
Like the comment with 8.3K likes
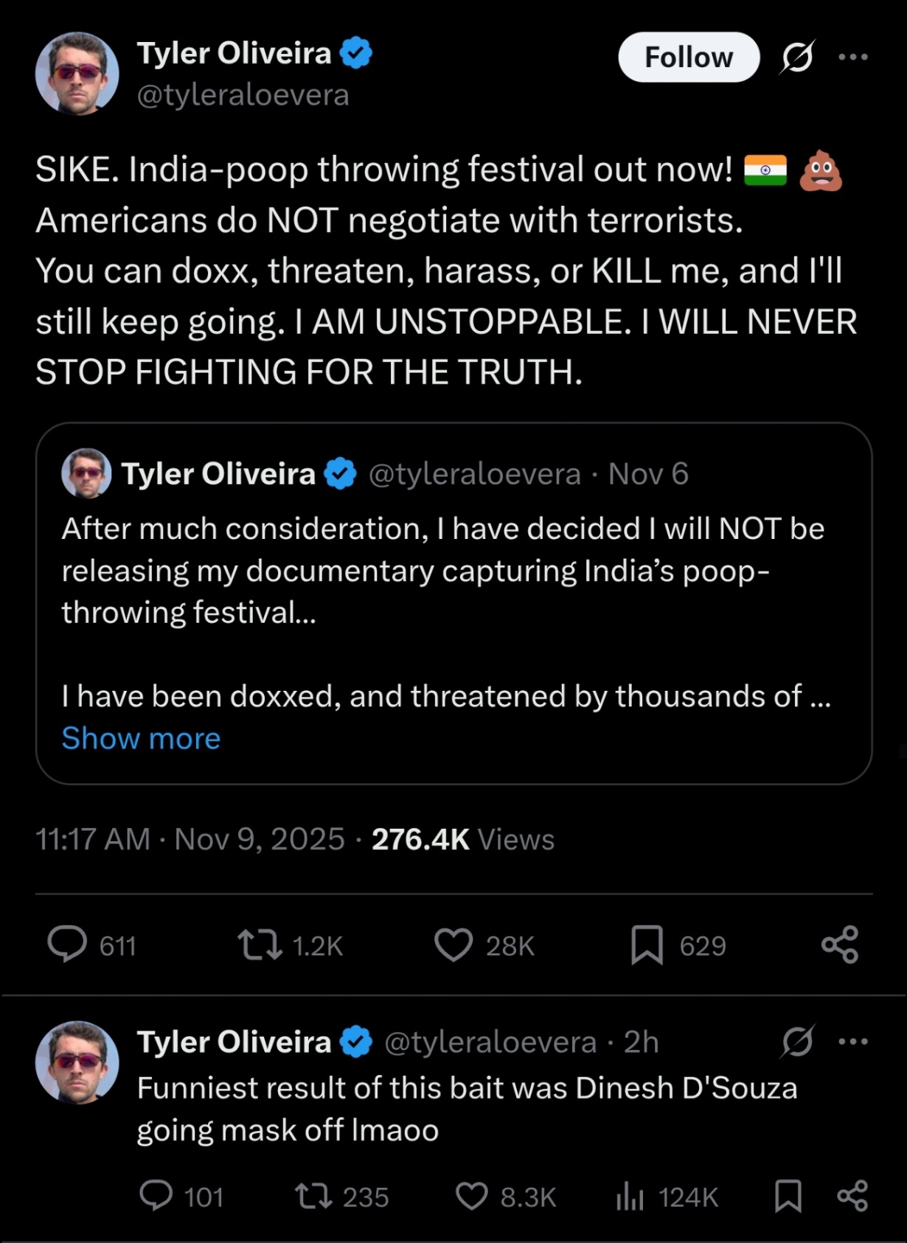472,1196
